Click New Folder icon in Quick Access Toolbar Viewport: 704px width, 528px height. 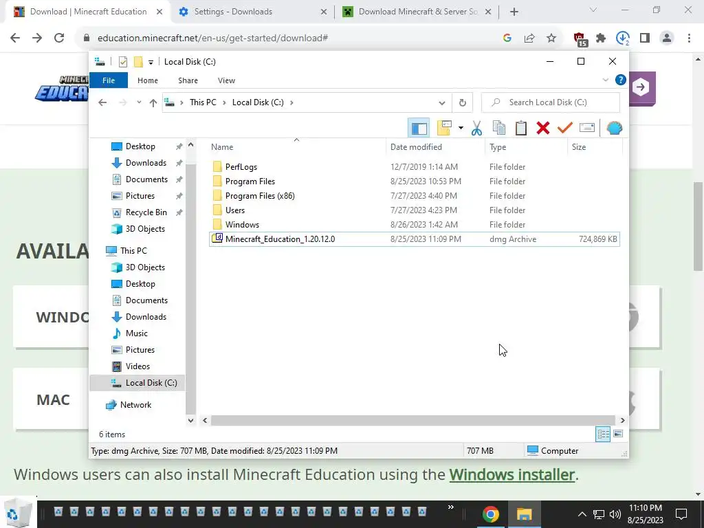(138, 62)
